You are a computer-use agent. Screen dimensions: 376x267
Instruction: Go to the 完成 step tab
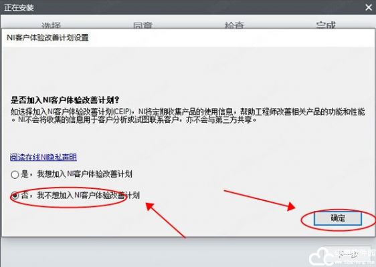326,25
